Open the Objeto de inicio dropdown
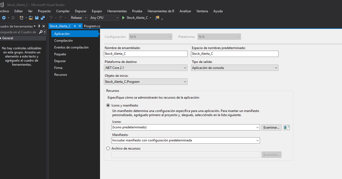This screenshot has height=179, width=342. point(146,82)
